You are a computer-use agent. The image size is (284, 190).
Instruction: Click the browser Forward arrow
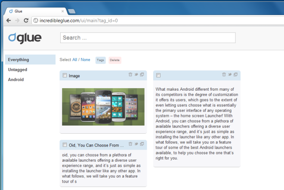pos(17,21)
